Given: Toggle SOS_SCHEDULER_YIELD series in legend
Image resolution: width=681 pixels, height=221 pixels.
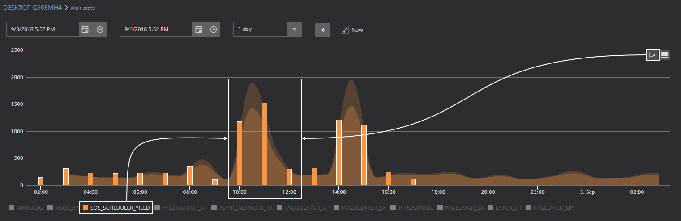Looking at the screenshot, I should [x=116, y=208].
